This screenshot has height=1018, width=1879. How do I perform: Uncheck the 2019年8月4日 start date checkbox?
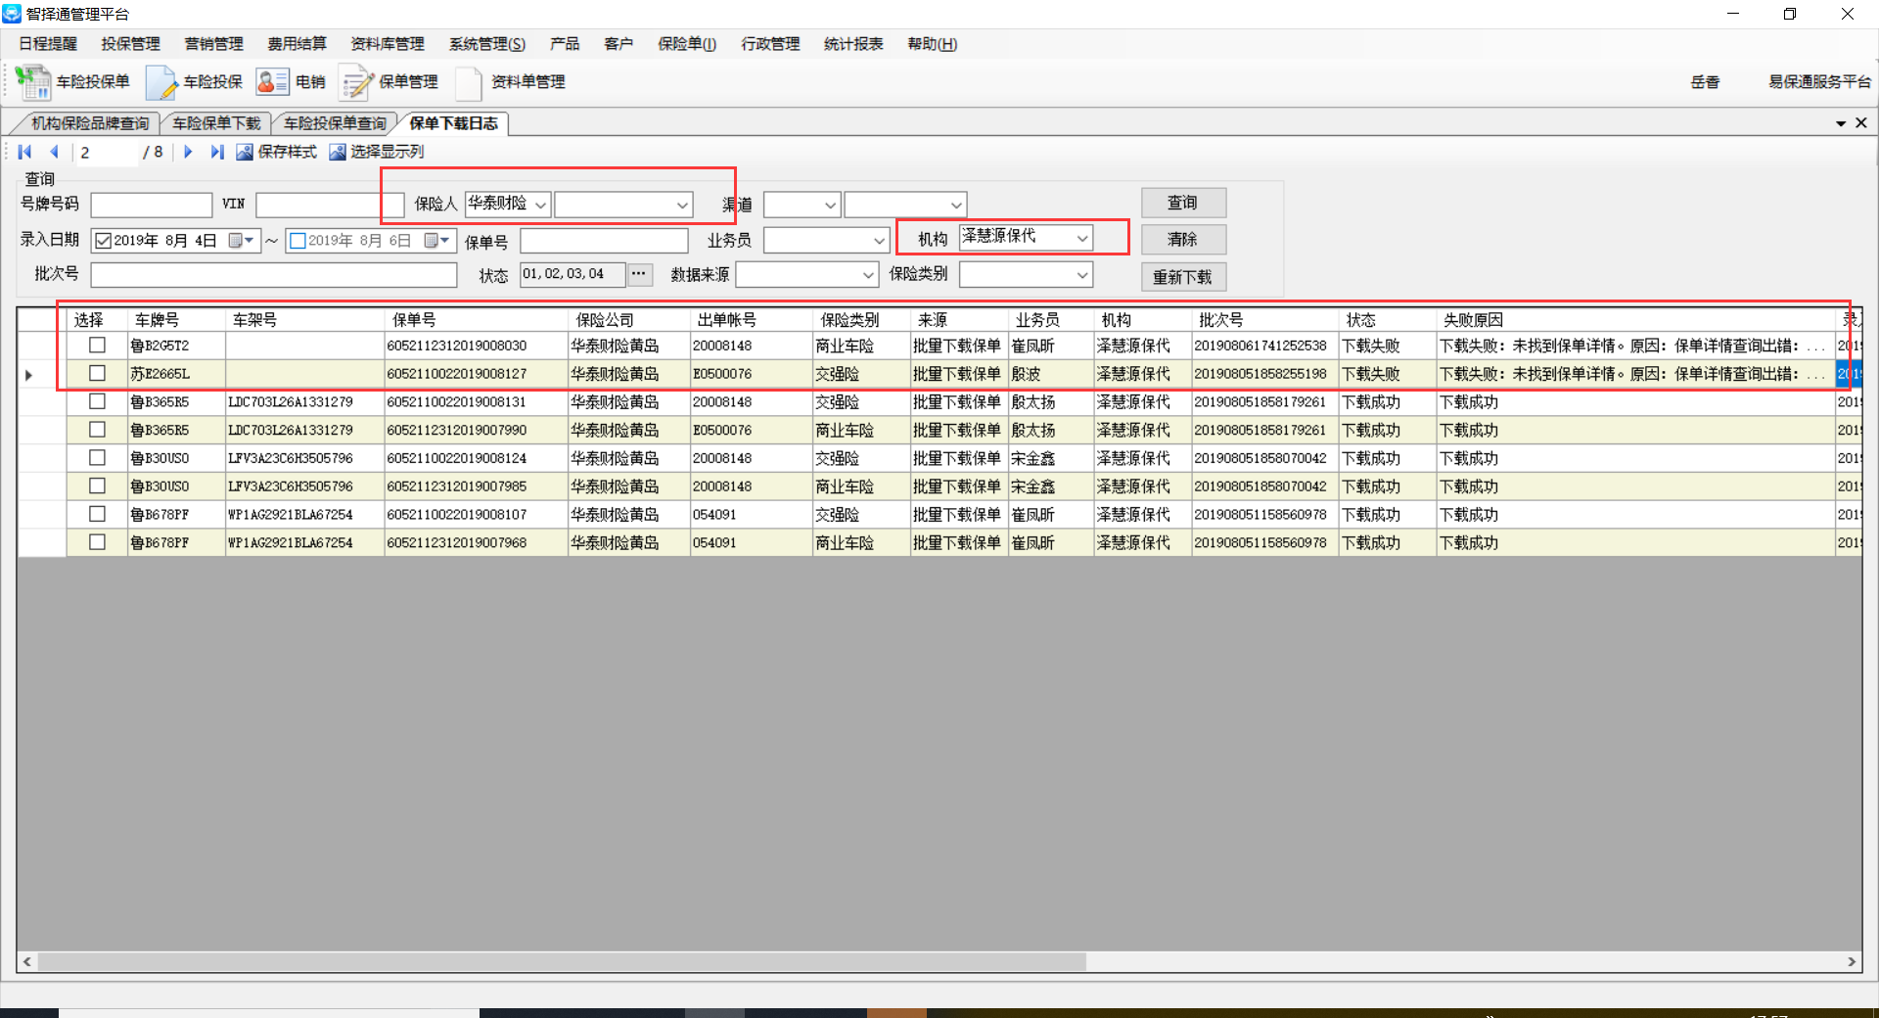pos(103,241)
